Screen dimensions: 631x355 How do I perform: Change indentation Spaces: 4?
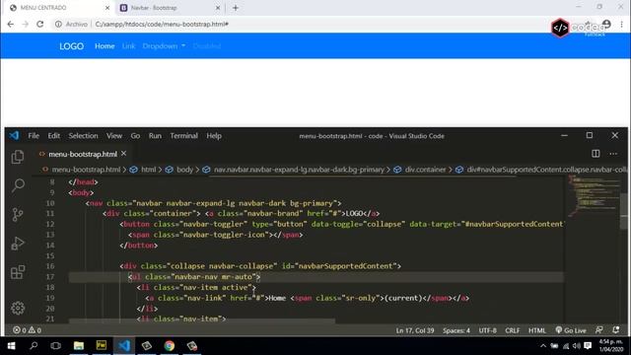(456, 330)
